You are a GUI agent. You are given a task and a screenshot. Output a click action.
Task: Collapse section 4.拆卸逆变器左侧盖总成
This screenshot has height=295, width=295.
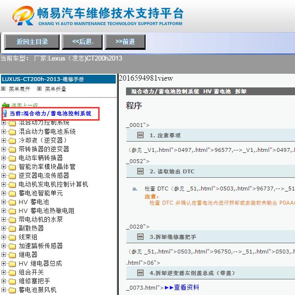pos(140,273)
